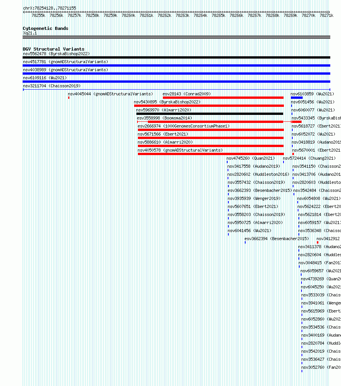Click nsv5724414 (Chuang2021) label
Screen dimensions: 341x386
(x=309, y=158)
